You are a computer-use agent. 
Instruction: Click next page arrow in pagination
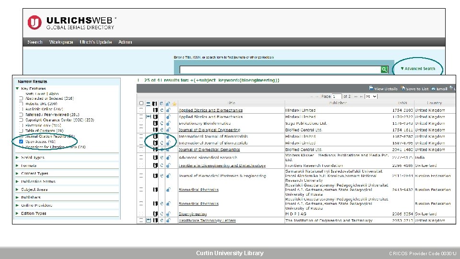click(x=356, y=96)
